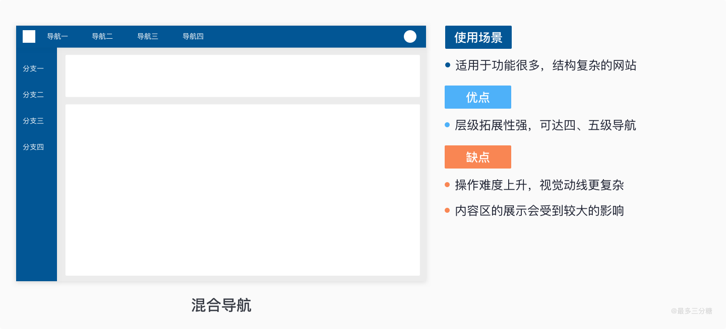
Task: Open the 分支二 sidebar entry
Action: 33,95
